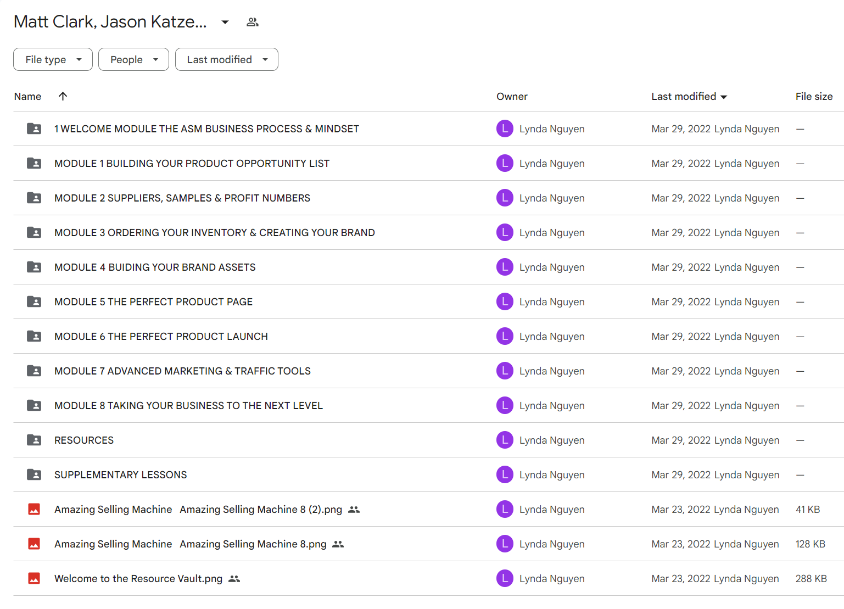Select MODULE 1 BUILDING YOUR PRODUCT OPPORTUNITY LIST
Screen dimensions: 844x609
tap(192, 164)
